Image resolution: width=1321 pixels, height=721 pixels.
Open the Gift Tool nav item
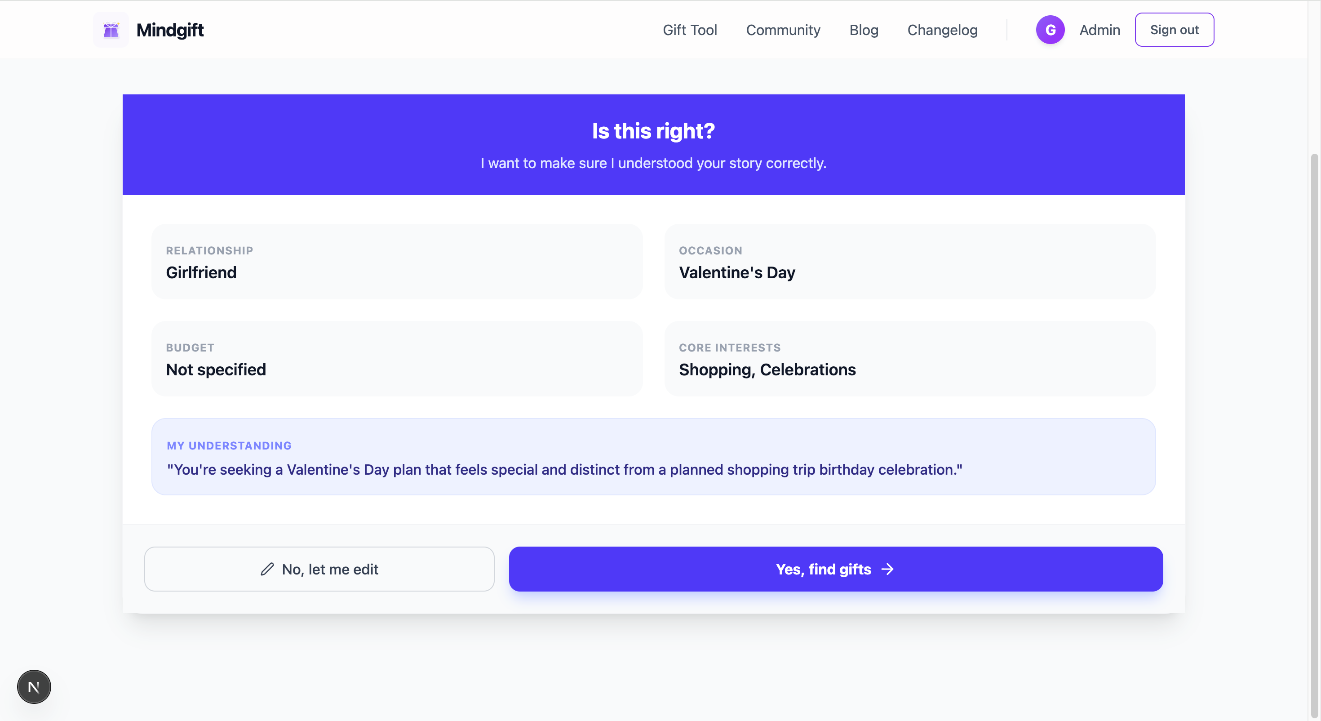(690, 30)
